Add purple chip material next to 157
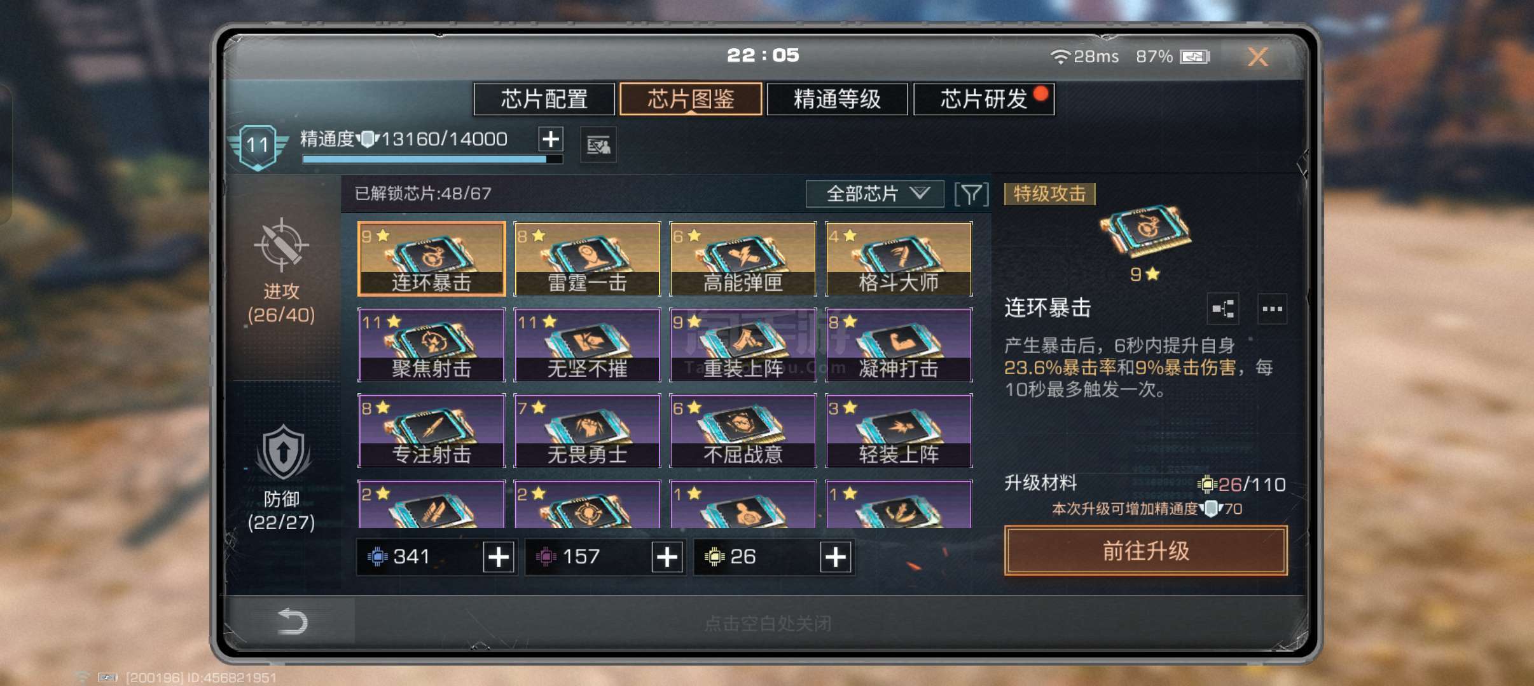 (667, 557)
